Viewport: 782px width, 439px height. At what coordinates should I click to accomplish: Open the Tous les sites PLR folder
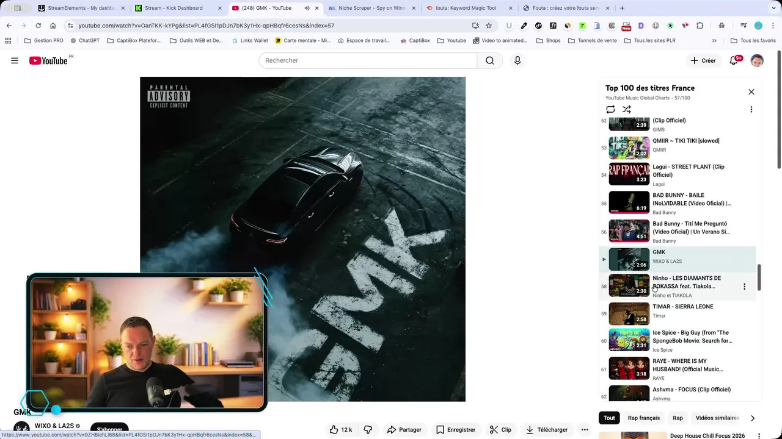pos(649,41)
